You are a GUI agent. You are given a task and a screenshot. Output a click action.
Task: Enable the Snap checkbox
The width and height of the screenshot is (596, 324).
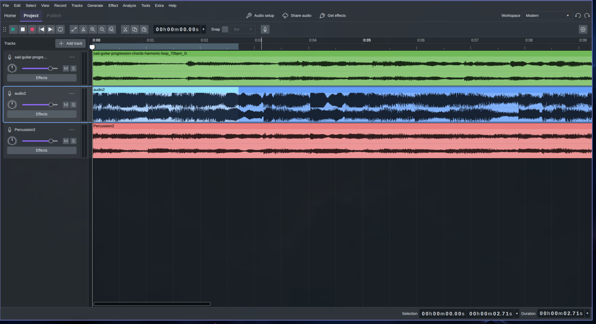[x=225, y=29]
